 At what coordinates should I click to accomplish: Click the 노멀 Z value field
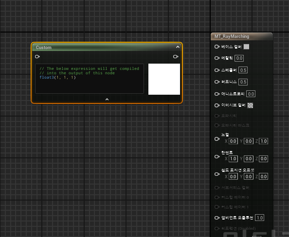click(264, 141)
